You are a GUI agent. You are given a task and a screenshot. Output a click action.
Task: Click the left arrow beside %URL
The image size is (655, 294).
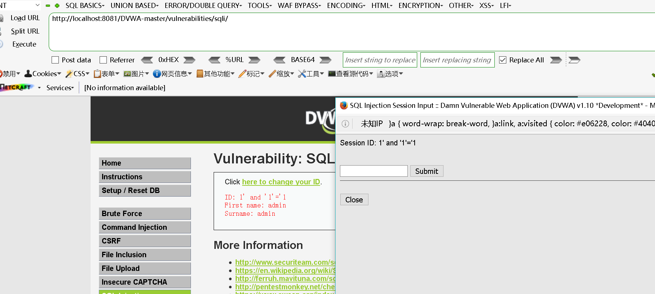[x=214, y=60]
